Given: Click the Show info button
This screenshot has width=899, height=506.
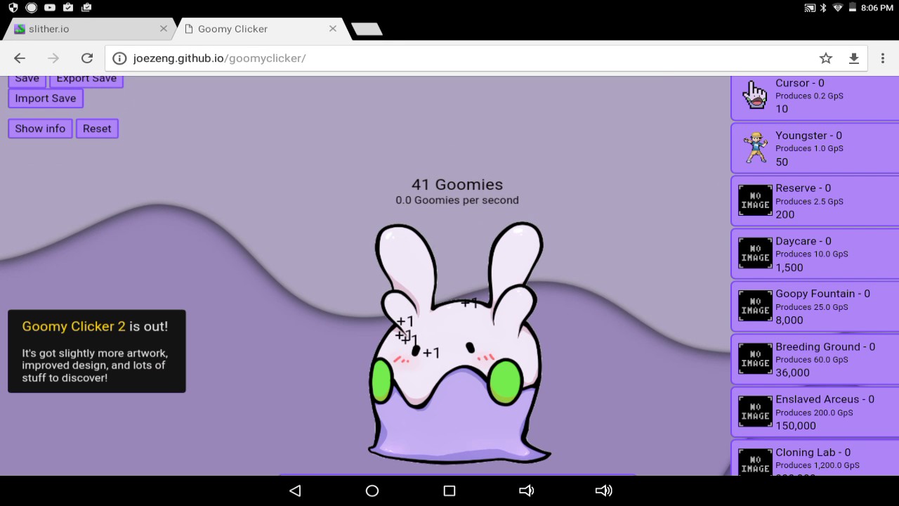Looking at the screenshot, I should [40, 129].
